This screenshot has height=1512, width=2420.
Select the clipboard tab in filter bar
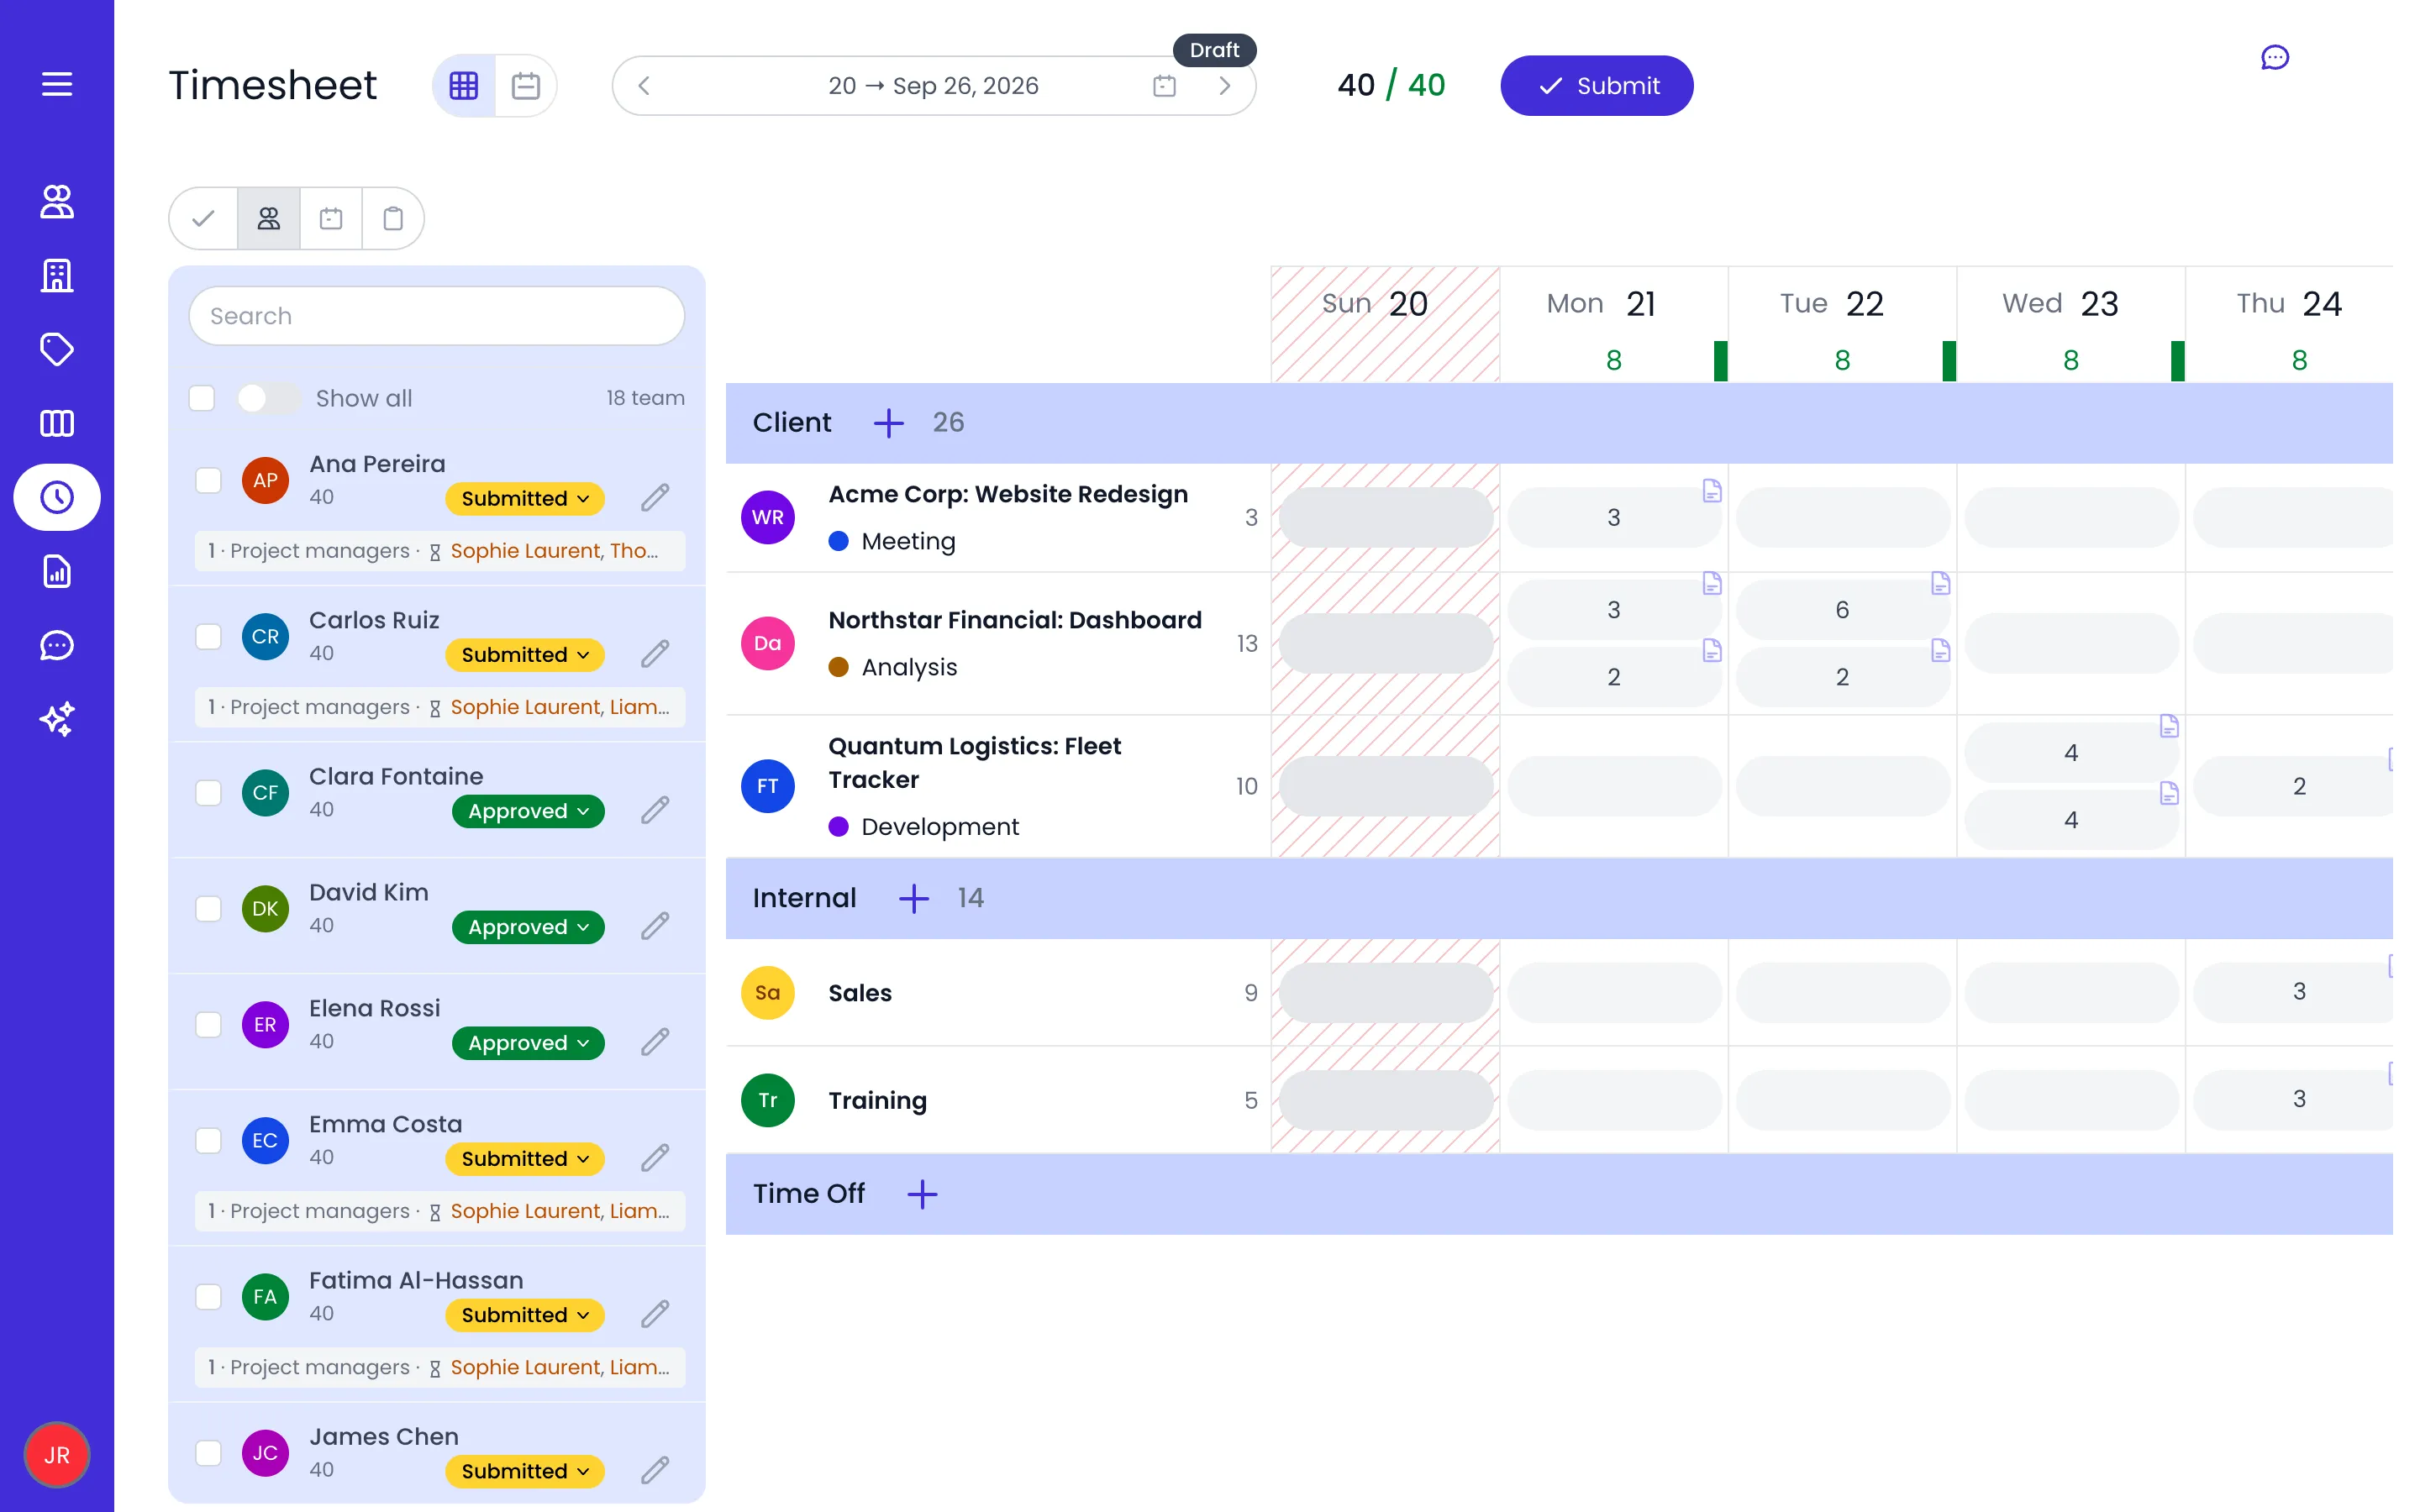click(x=393, y=218)
